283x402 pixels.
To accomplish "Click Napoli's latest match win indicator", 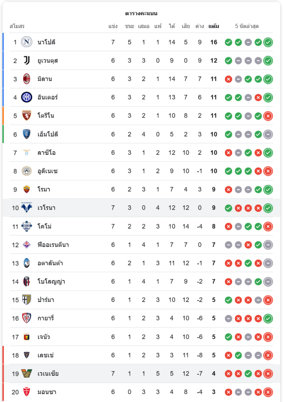I will coord(268,42).
